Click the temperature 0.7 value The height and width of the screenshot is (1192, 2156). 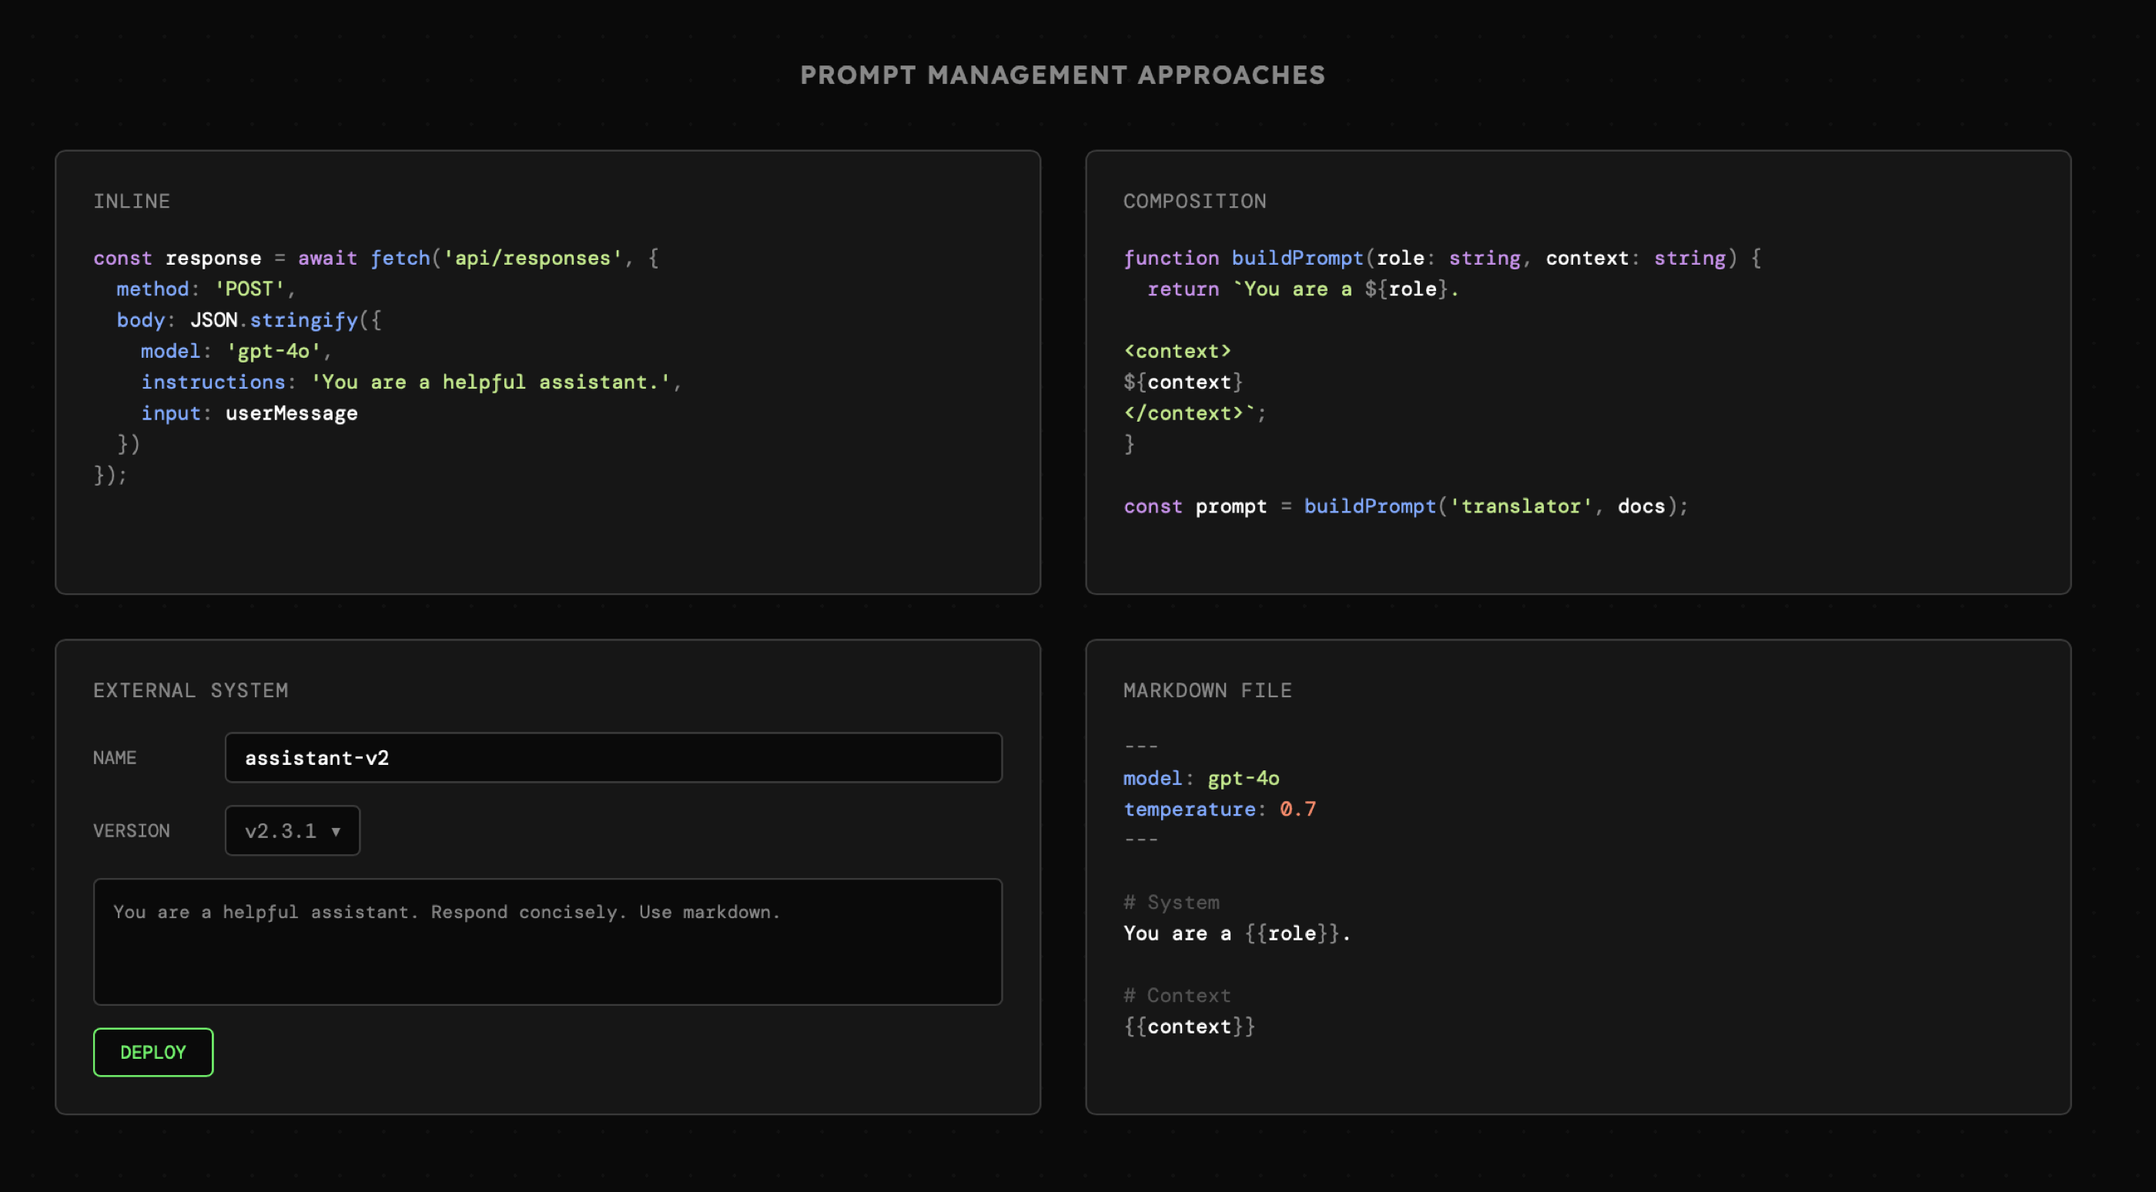click(x=1297, y=810)
